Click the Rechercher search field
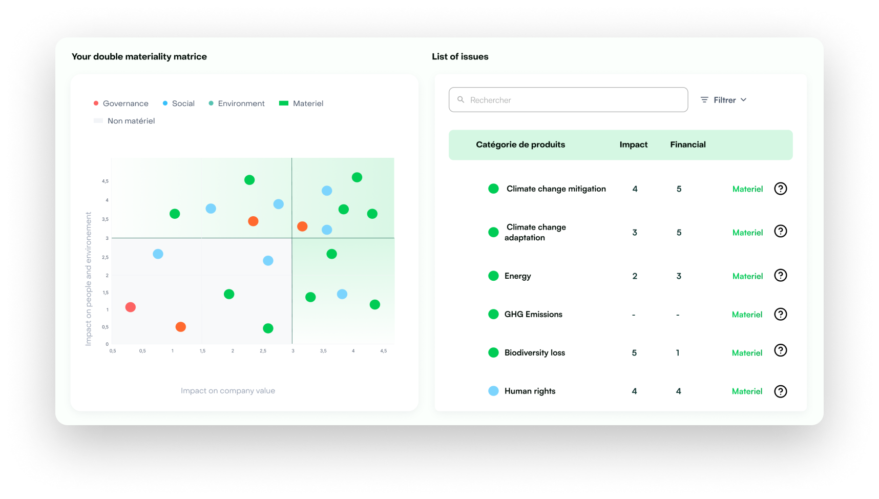879x499 pixels. coord(568,99)
